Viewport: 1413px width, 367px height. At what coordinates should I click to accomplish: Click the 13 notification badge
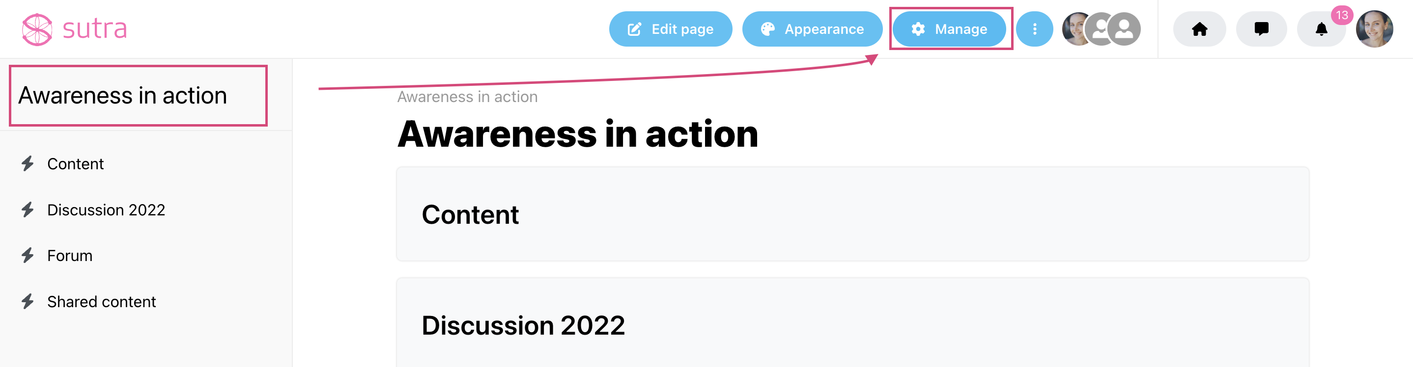1342,15
